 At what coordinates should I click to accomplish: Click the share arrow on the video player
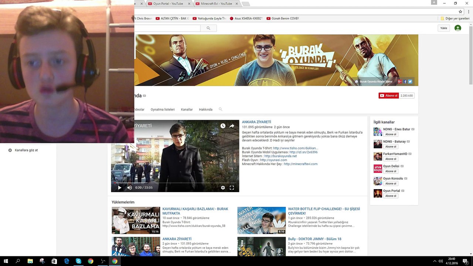click(232, 126)
